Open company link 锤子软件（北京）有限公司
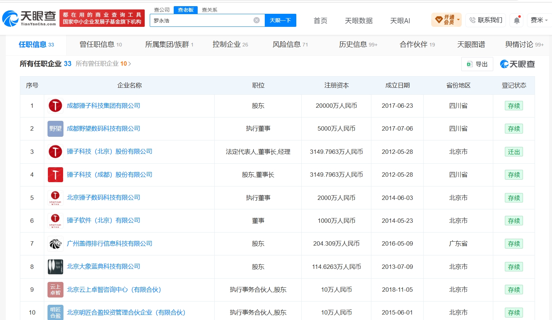 (x=103, y=221)
